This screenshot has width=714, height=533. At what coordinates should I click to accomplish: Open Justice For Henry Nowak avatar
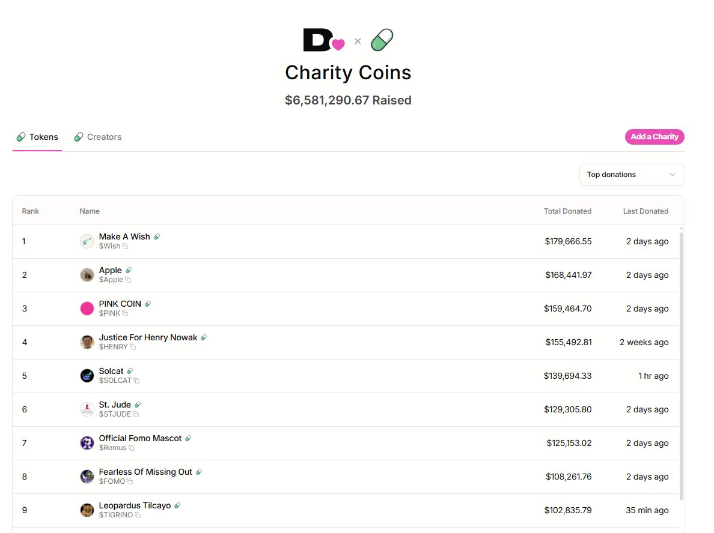click(87, 343)
